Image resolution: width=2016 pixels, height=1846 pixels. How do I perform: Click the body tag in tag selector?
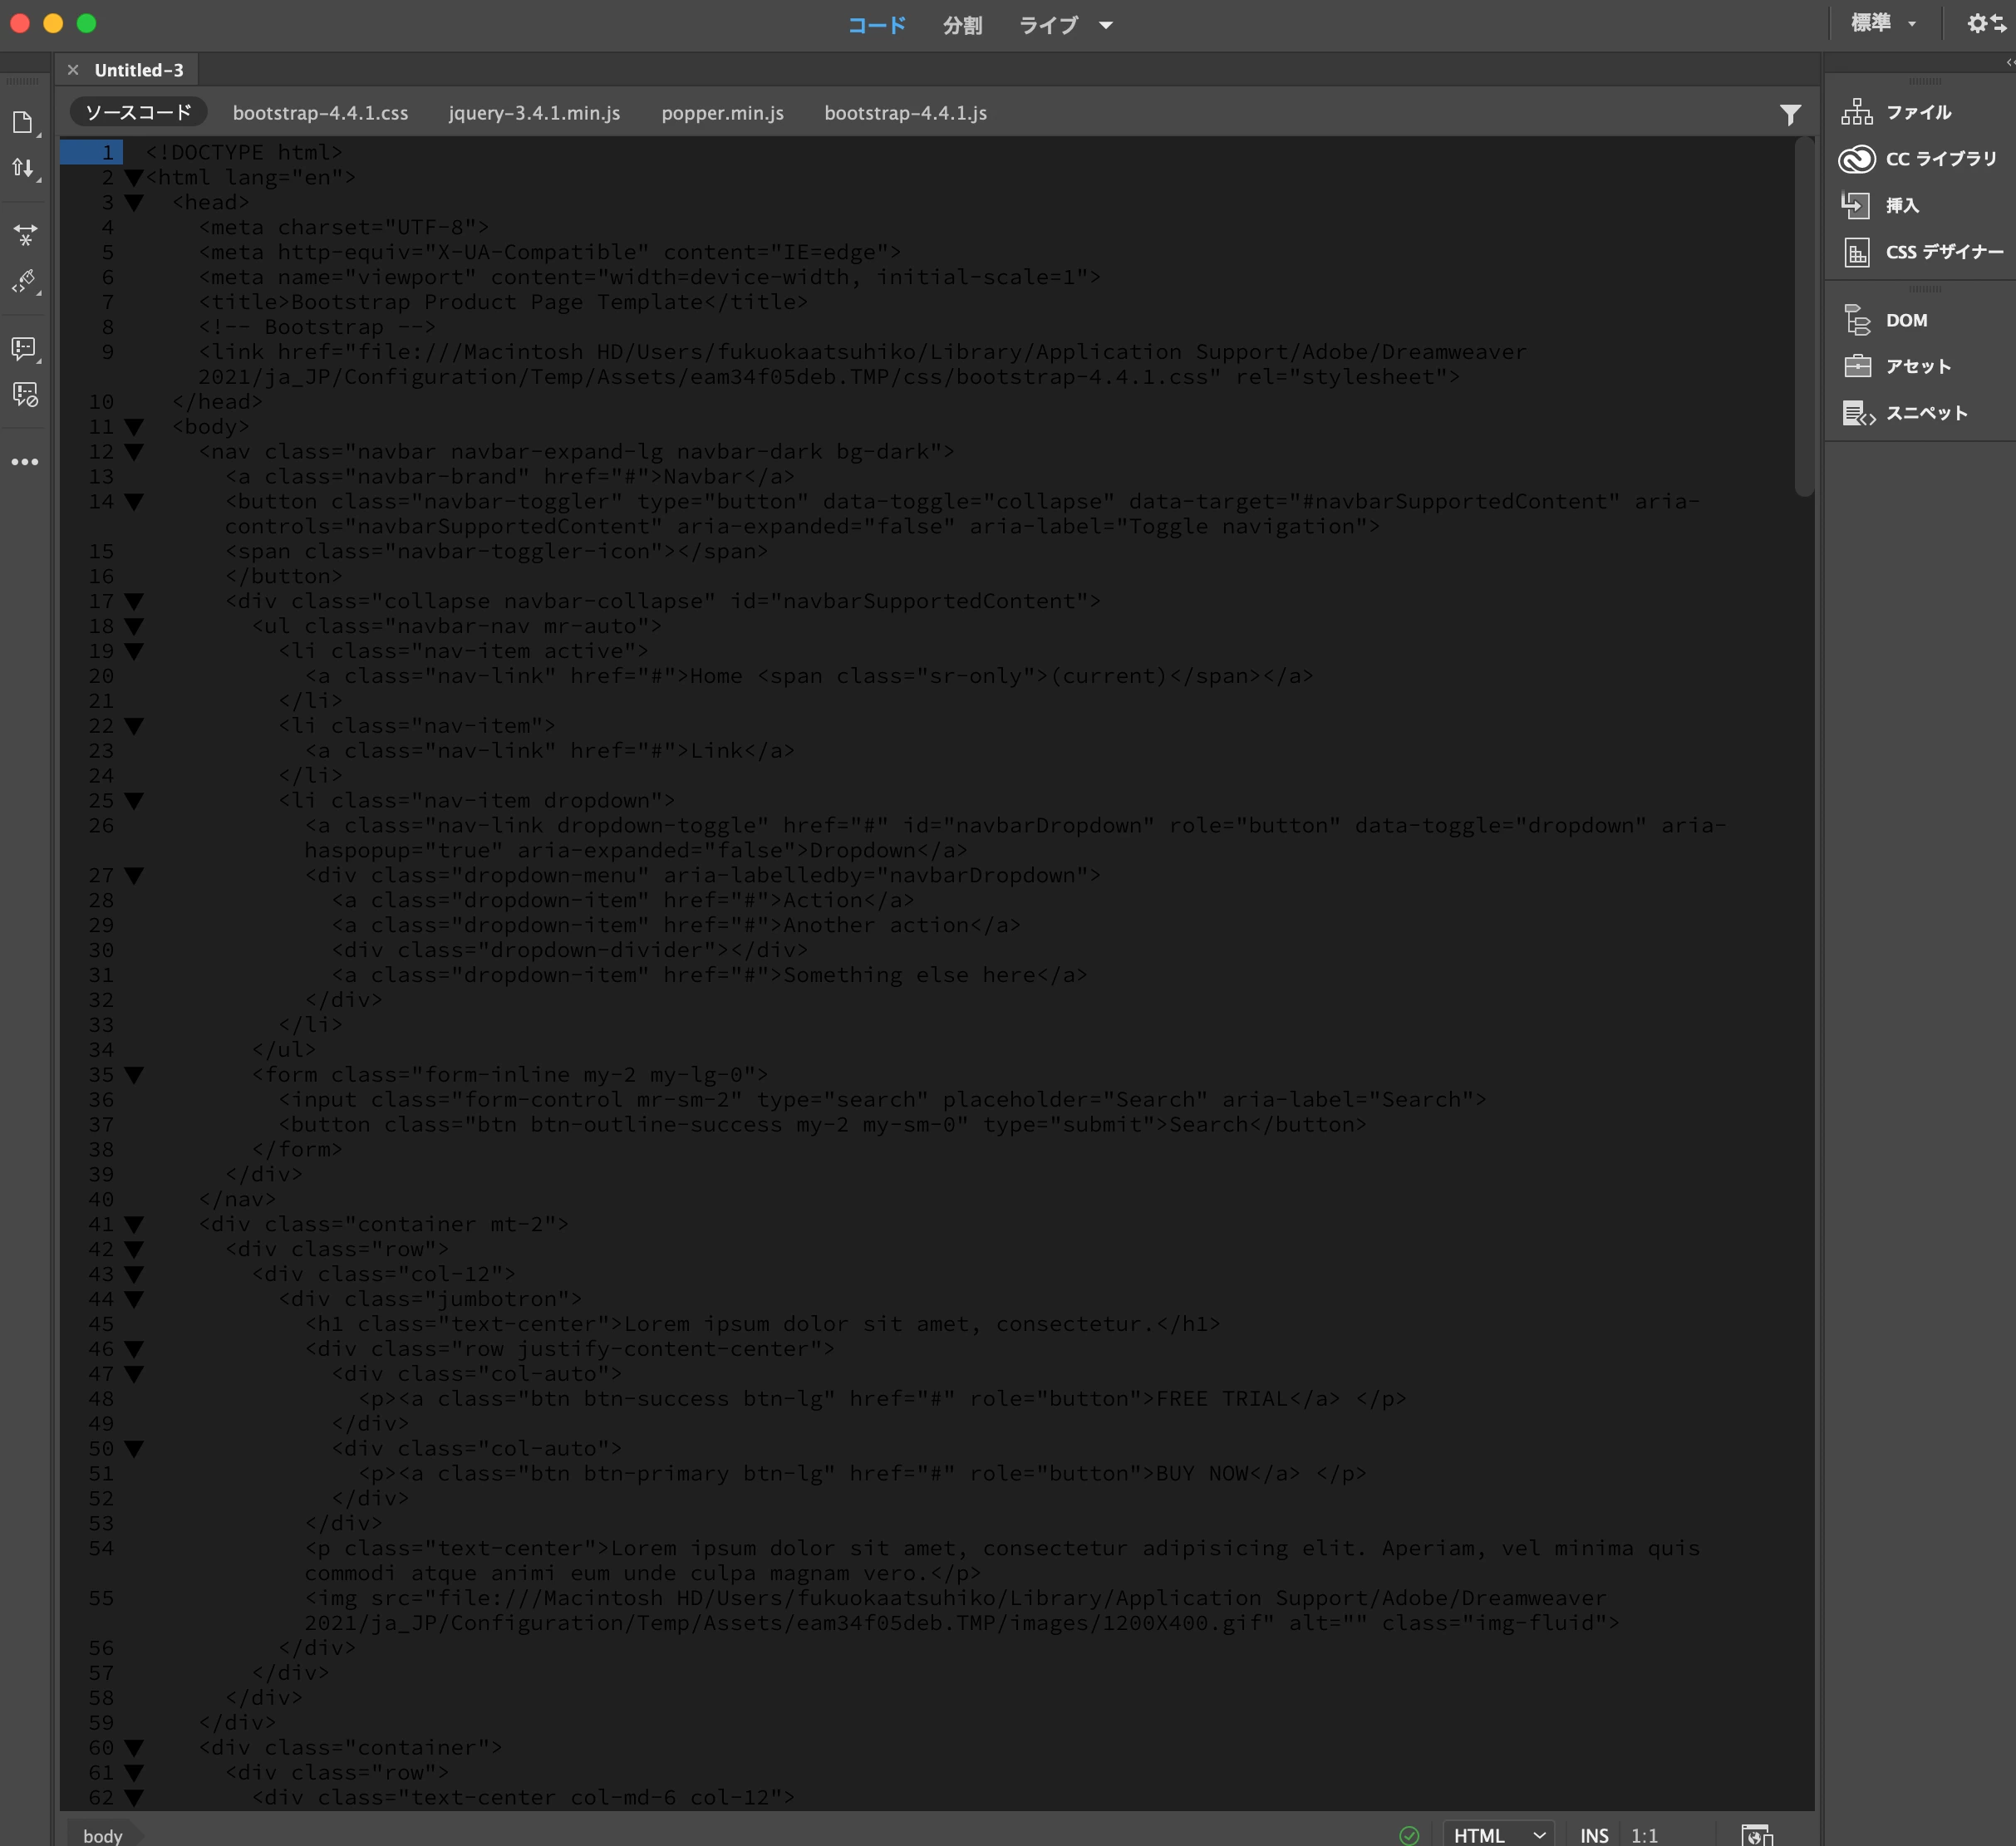[x=102, y=1835]
